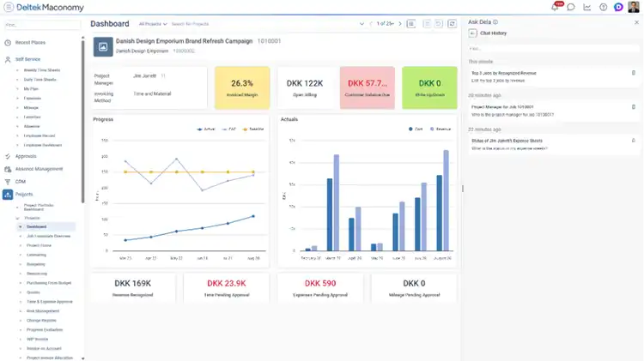Screen dimensions: 644x361
Task: Toggle Baseline series in Progress legend
Action: pyautogui.click(x=253, y=129)
